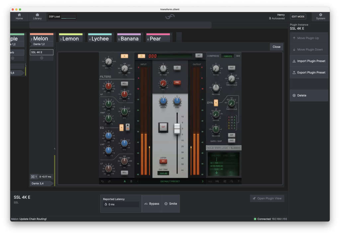Click the redo arrow in the plugin footer

[109, 181]
